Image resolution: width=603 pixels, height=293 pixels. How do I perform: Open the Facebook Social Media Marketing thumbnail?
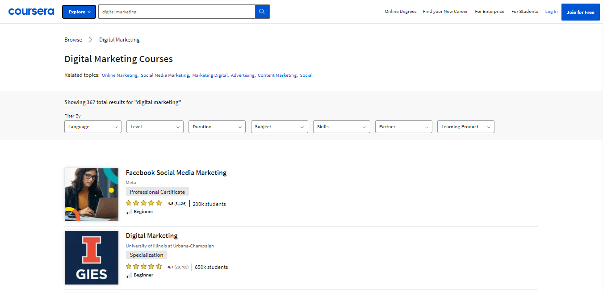pyautogui.click(x=92, y=194)
